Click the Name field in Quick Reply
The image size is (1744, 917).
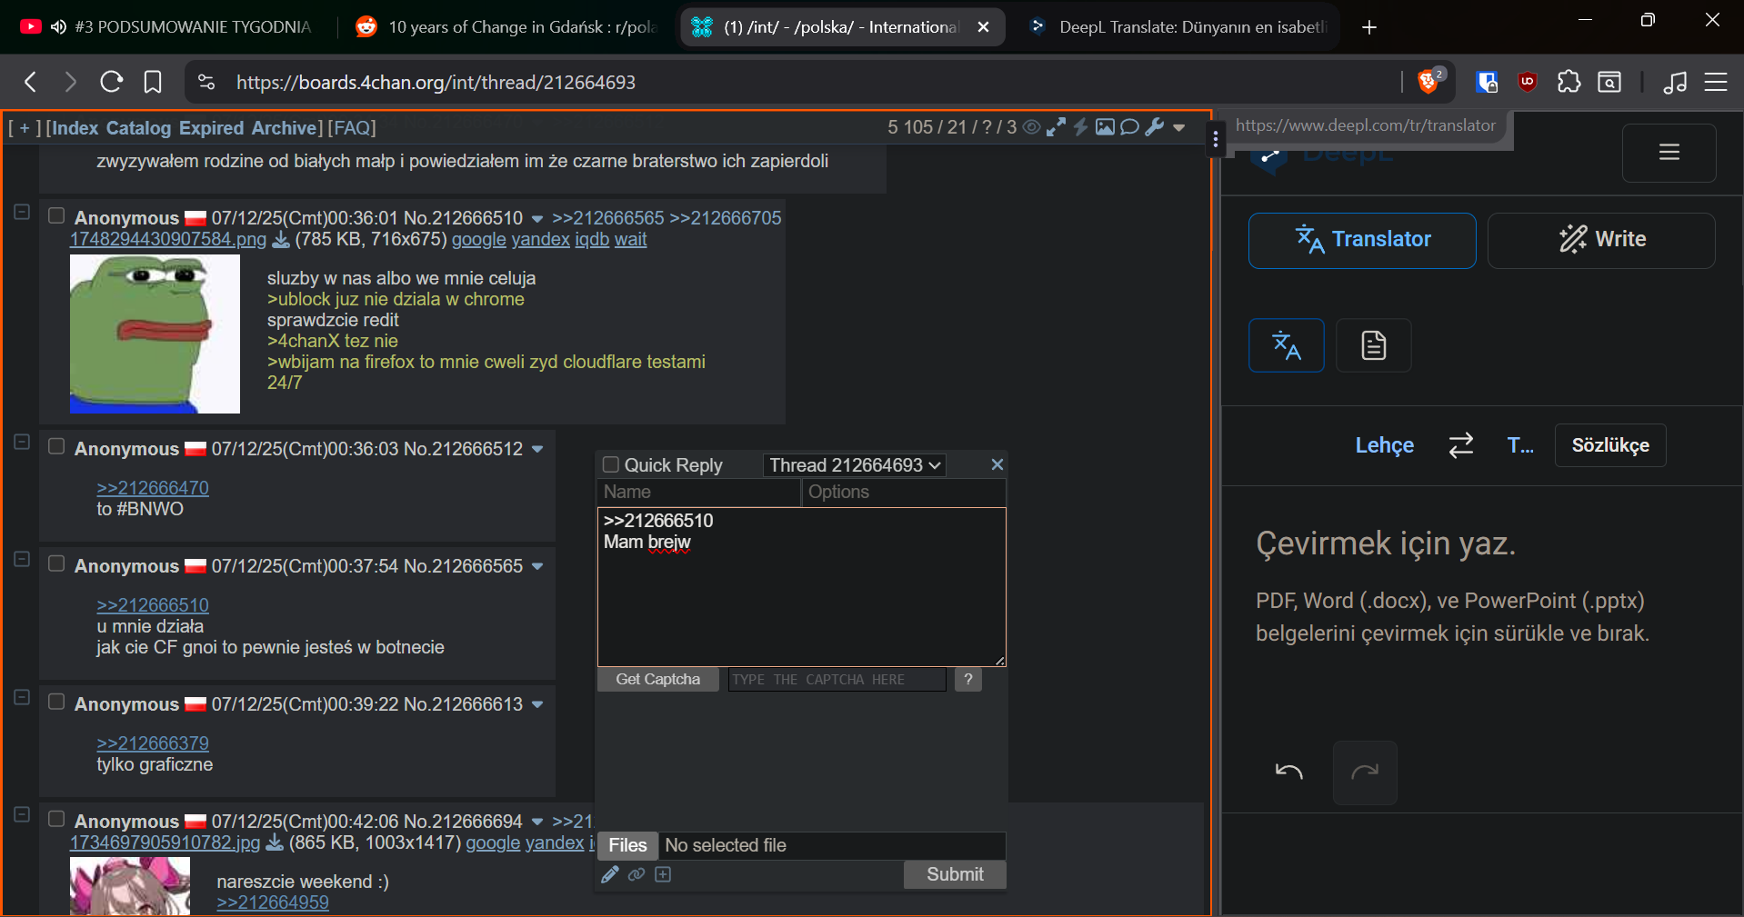point(698,492)
